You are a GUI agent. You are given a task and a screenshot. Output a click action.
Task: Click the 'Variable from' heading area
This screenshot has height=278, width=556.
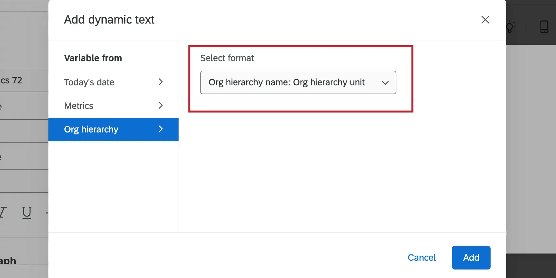93,58
